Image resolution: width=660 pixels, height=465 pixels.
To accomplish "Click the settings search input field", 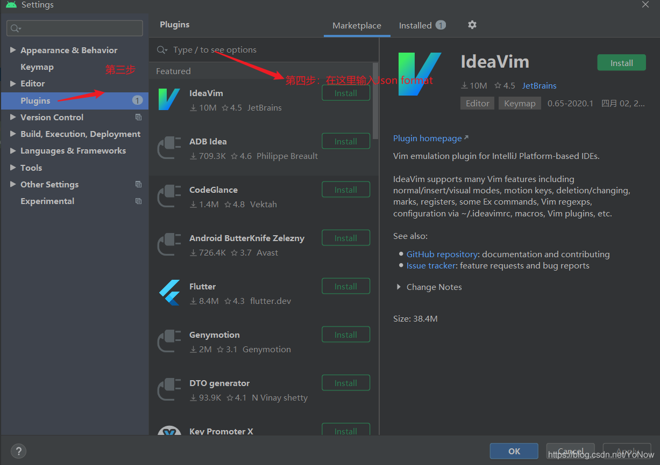I will [75, 28].
